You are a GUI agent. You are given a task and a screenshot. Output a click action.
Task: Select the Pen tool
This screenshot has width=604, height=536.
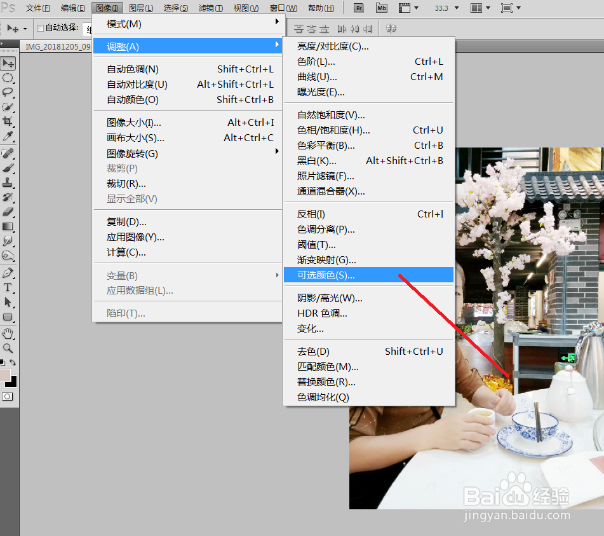8,273
